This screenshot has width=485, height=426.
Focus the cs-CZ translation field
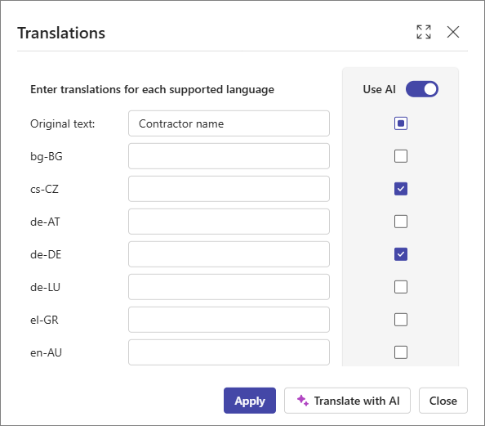click(x=229, y=189)
